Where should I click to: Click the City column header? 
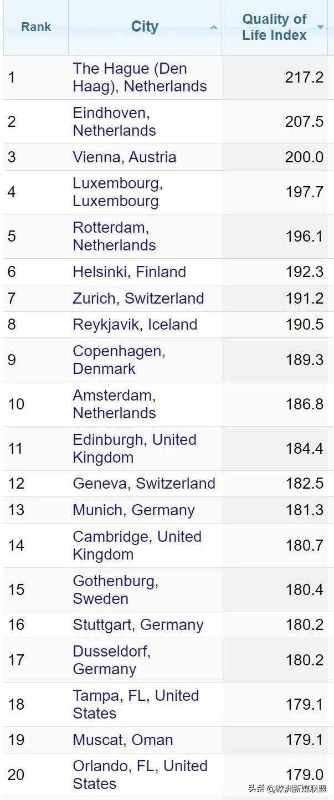pyautogui.click(x=145, y=27)
